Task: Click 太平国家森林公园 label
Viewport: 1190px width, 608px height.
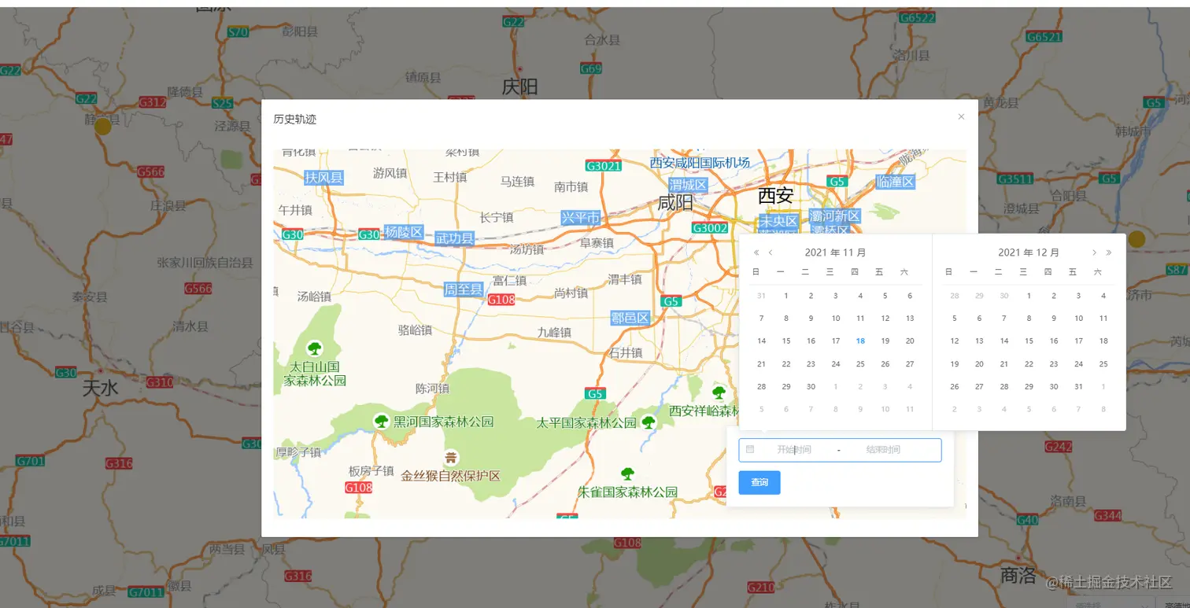Action: (x=586, y=422)
